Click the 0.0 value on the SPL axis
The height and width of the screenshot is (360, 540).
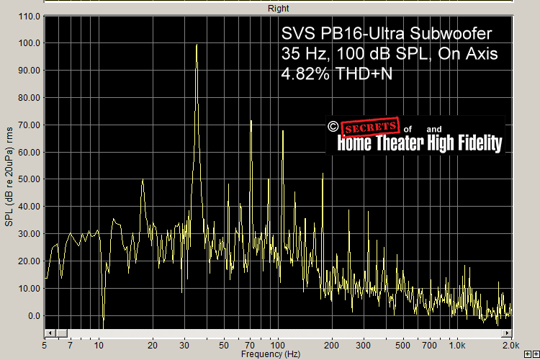click(33, 316)
